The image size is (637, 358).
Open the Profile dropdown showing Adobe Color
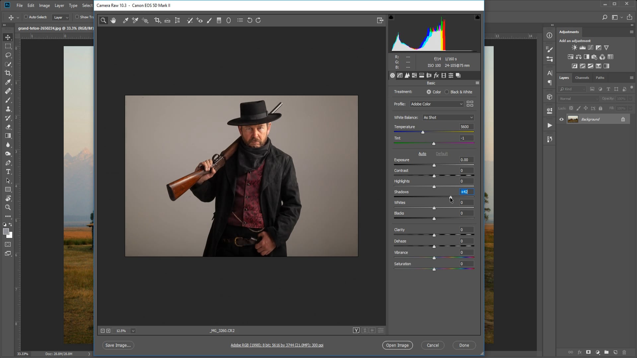437,104
